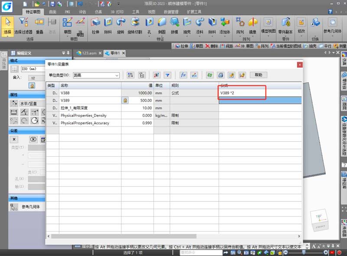Viewport: 347px width, 256px height.
Task: Click the filter funnel icon in variable table
Action: coord(167,75)
